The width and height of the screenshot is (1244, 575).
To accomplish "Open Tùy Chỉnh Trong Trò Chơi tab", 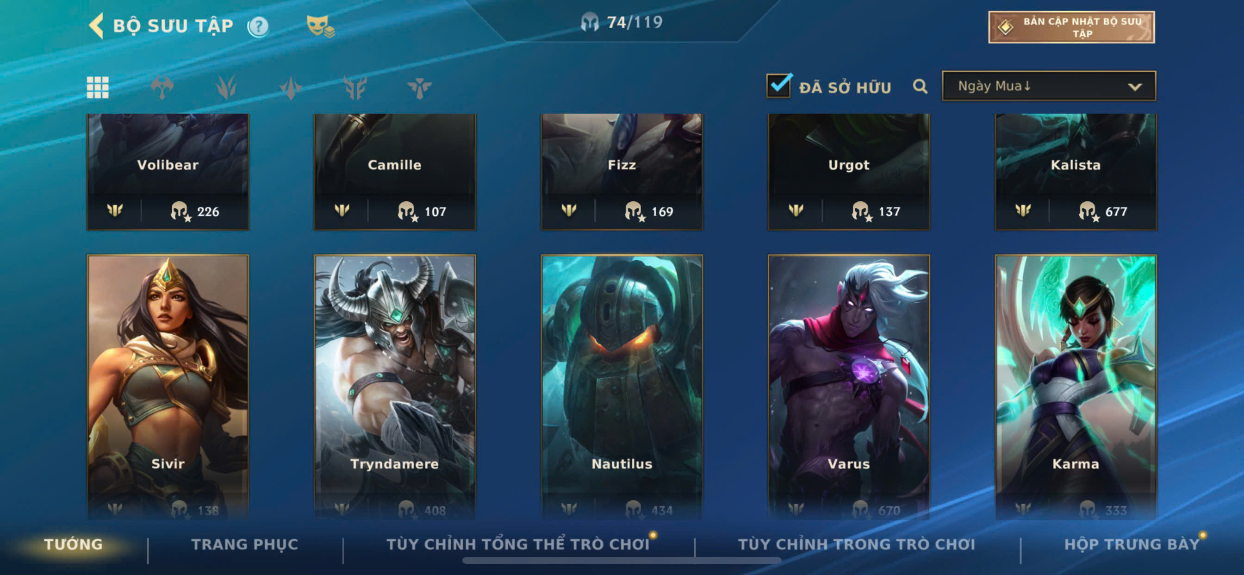I will point(856,544).
